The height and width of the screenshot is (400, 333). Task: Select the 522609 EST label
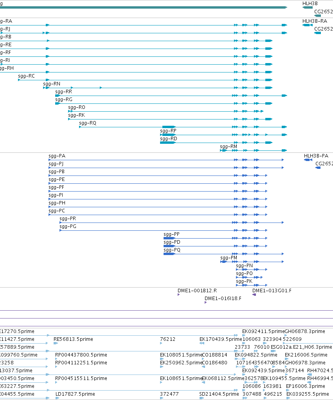pyautogui.click(x=292, y=339)
